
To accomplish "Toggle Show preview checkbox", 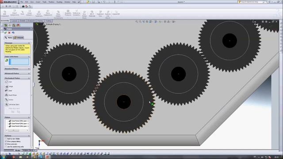I will coord(6,144).
